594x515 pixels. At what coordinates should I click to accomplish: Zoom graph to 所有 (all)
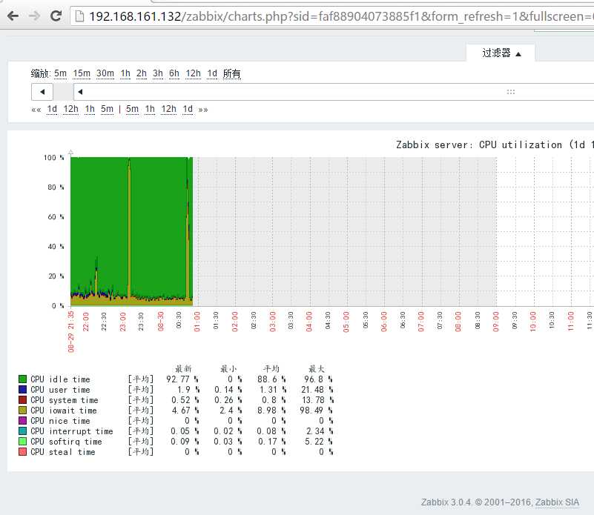click(232, 73)
